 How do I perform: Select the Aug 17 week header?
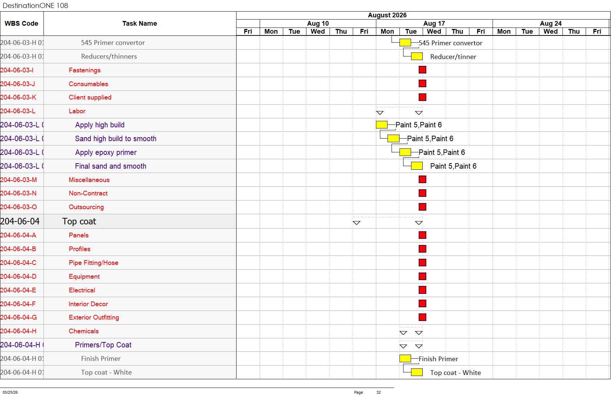coord(434,24)
